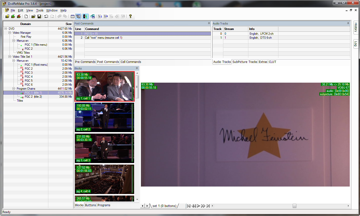This screenshot has height=216, width=360.
Task: Collapse Menus en under Video Title Set 1
Action: click(x=14, y=61)
